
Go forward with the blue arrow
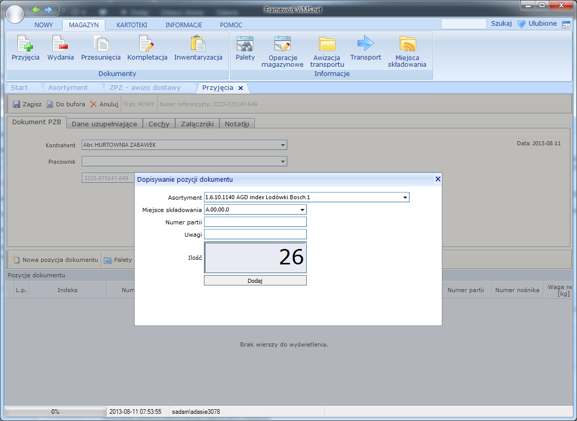click(x=48, y=10)
